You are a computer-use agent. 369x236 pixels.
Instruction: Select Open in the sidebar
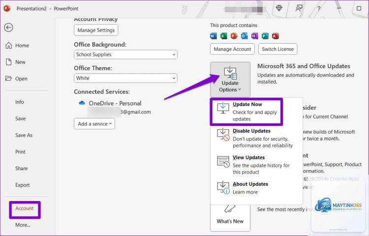pos(16,79)
